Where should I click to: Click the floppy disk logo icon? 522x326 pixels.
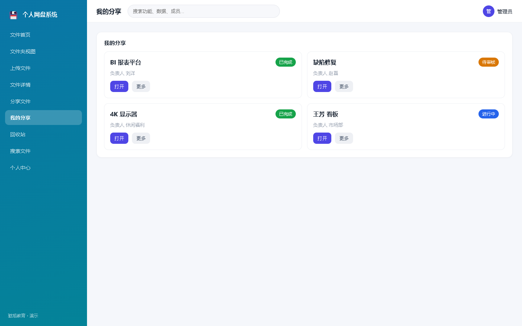point(13,15)
